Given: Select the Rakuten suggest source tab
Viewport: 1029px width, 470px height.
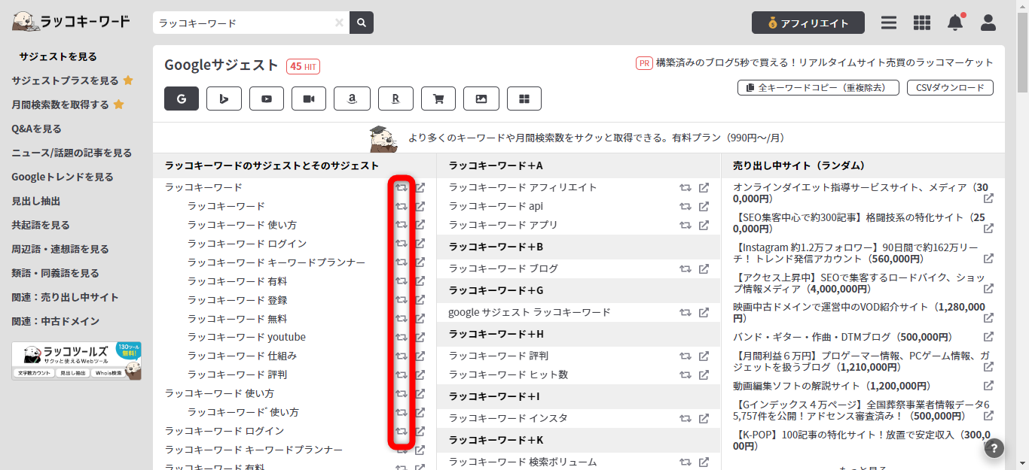Looking at the screenshot, I should tap(395, 99).
